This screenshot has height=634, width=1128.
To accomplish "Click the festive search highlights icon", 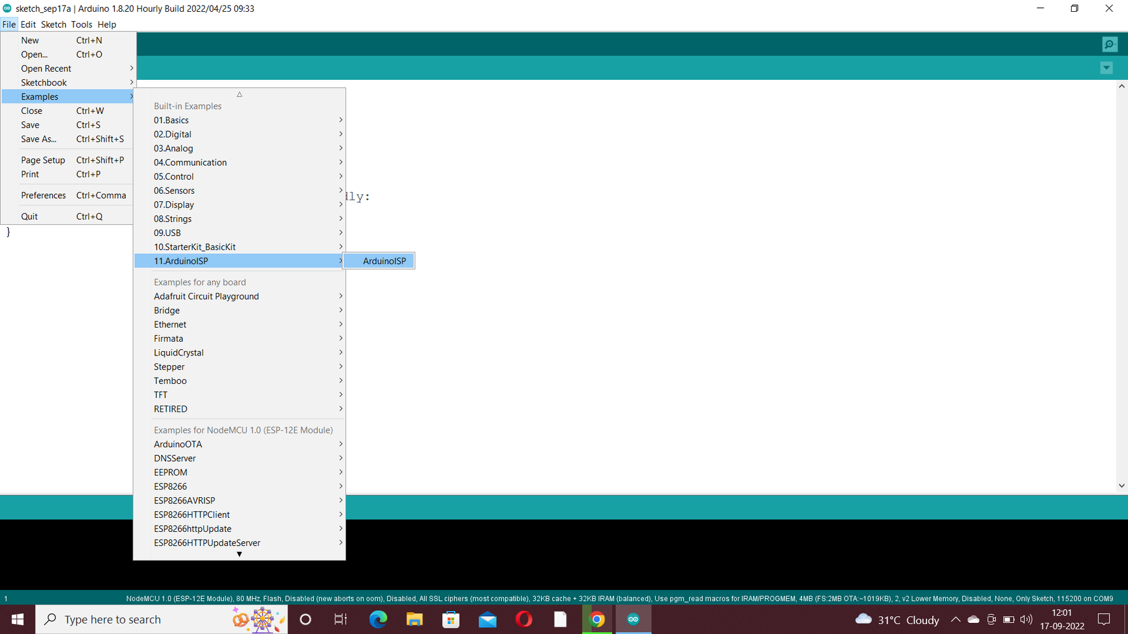I will click(x=259, y=619).
